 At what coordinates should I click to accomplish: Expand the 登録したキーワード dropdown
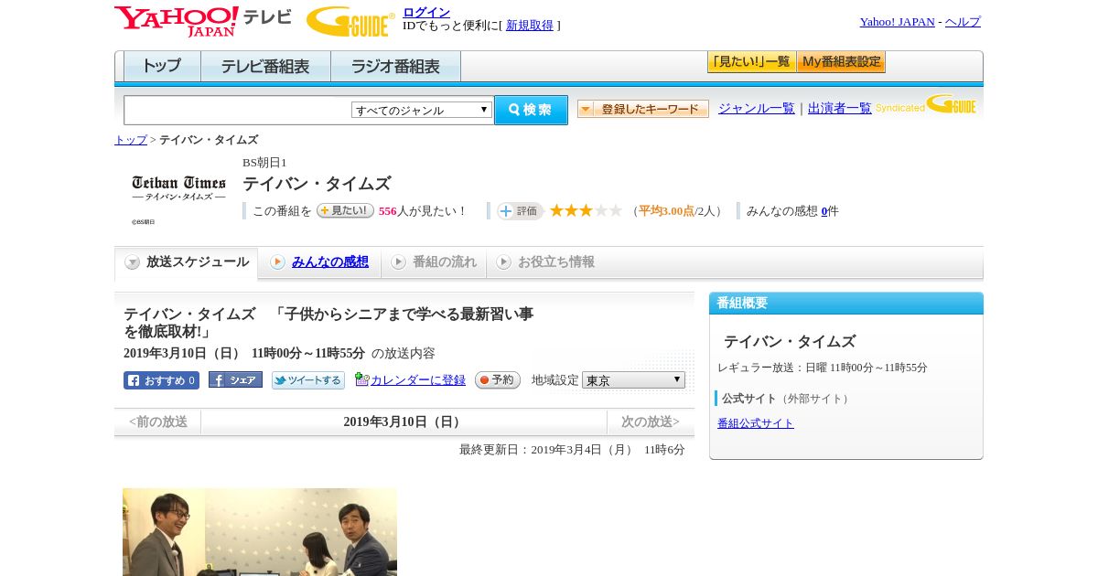point(643,109)
